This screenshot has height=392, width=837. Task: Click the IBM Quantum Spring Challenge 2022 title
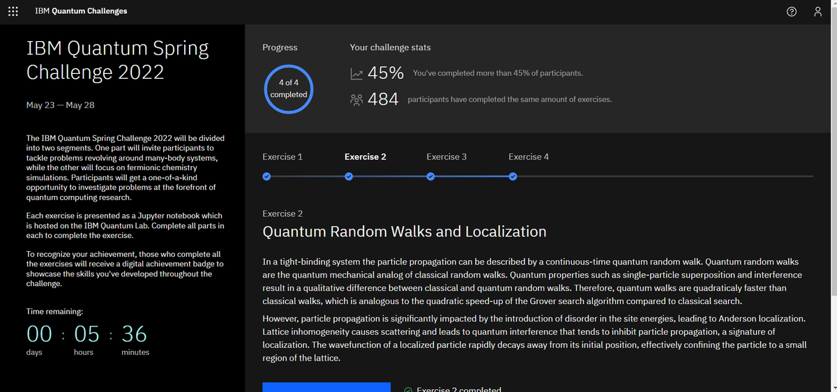pos(117,60)
